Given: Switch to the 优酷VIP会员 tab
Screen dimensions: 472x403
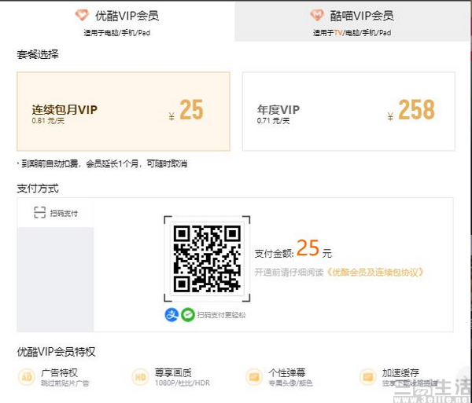Looking at the screenshot, I should click(x=117, y=21).
